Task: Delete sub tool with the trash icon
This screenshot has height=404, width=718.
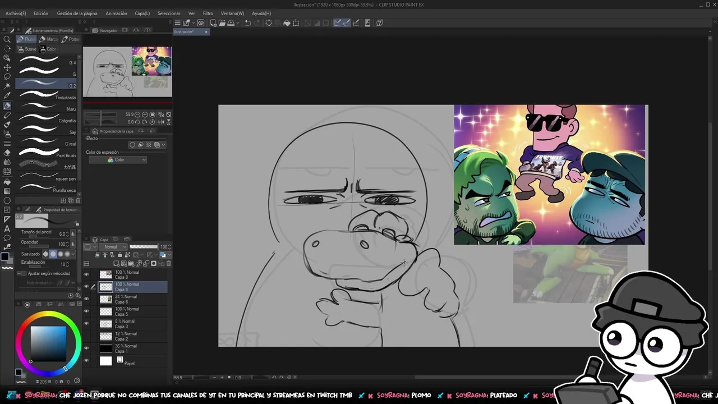Action: (x=78, y=200)
